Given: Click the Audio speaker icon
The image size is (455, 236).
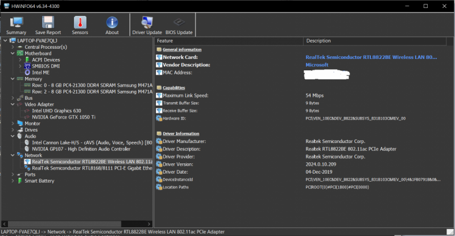Looking at the screenshot, I should (x=19, y=136).
